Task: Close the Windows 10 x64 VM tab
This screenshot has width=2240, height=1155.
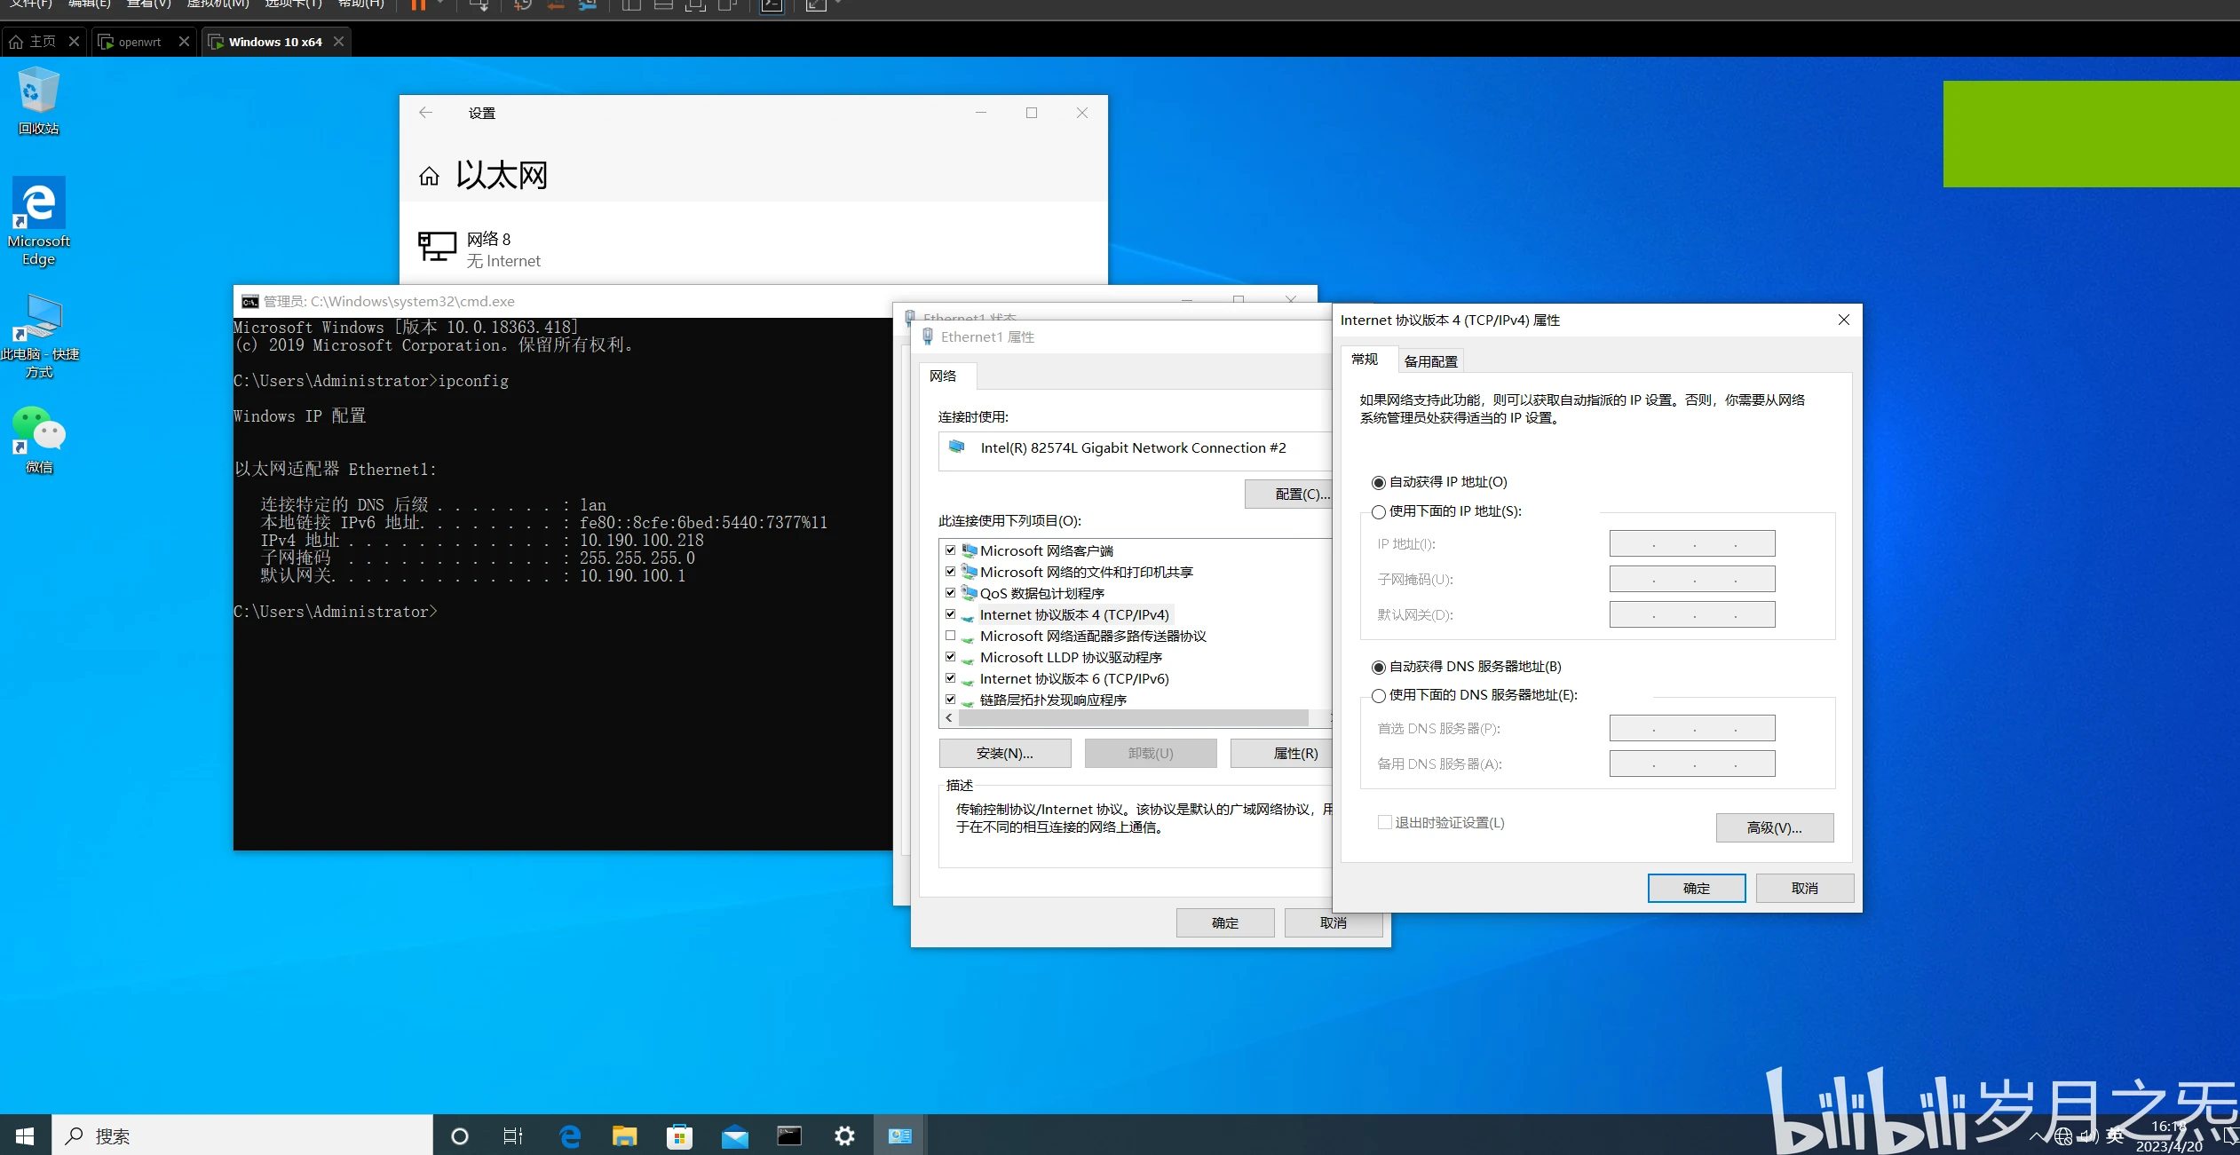Action: tap(338, 42)
